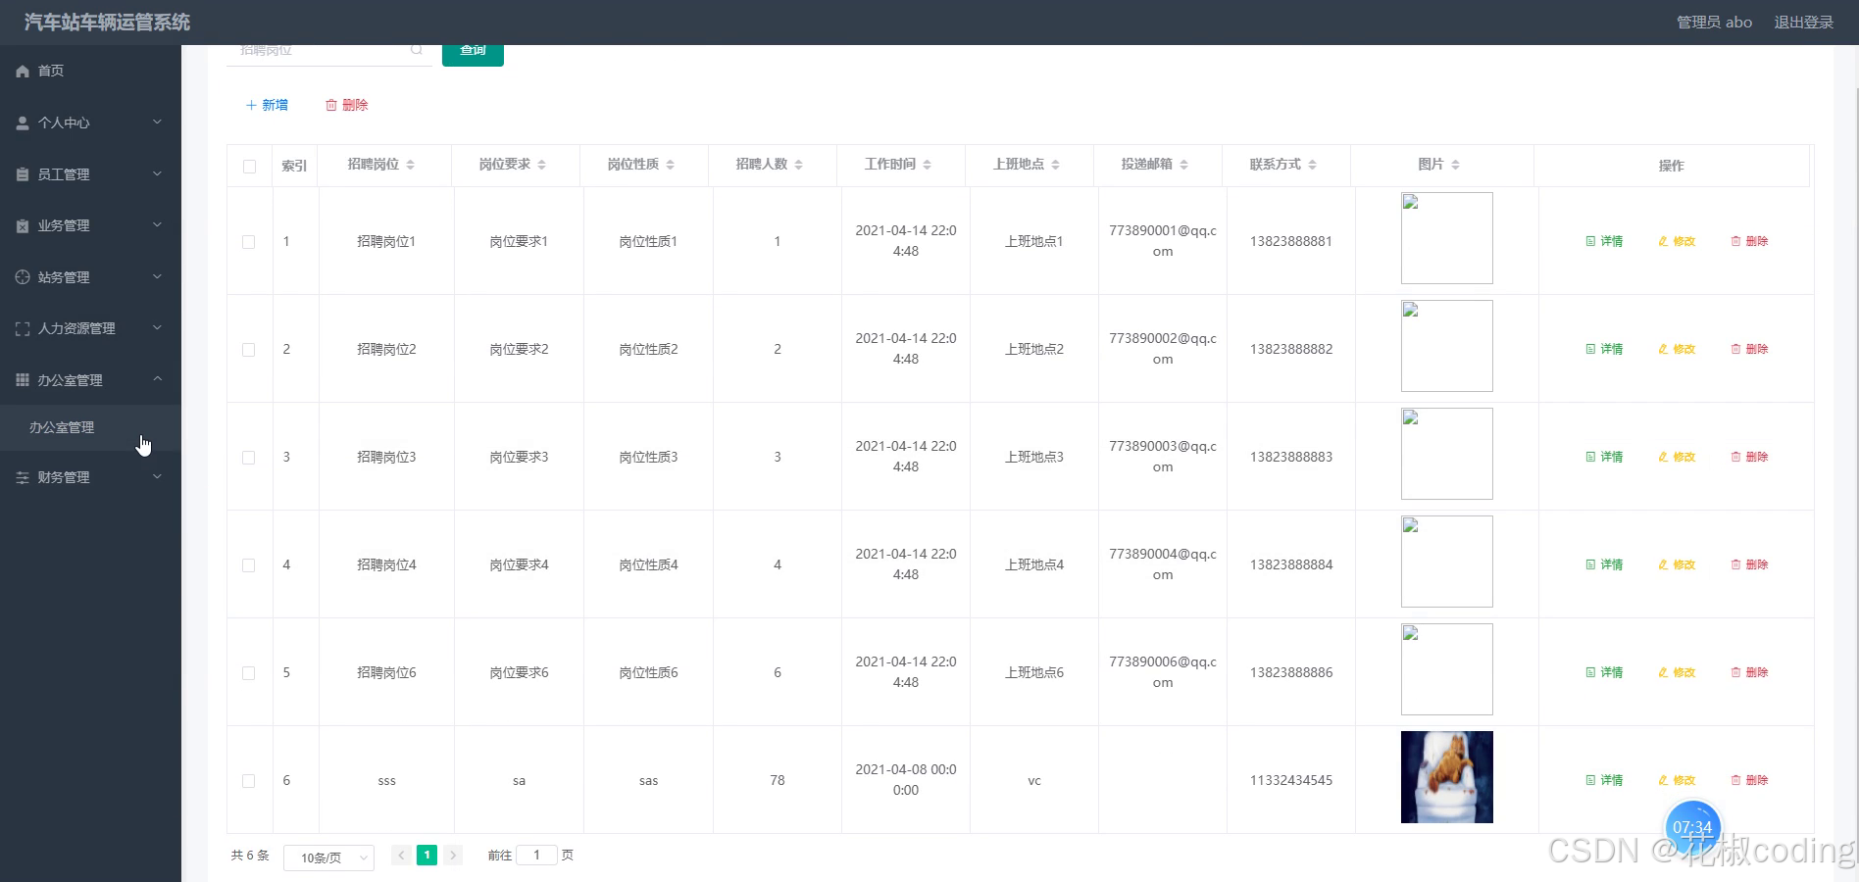1859x882 pixels.
Task: Click the sort arrows on 联系方式 column
Action: 1312,165
